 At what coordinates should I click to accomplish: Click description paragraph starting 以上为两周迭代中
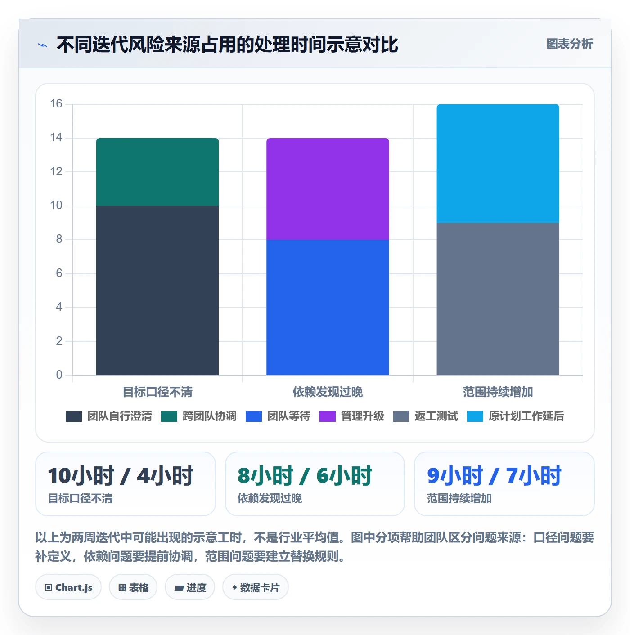[315, 547]
